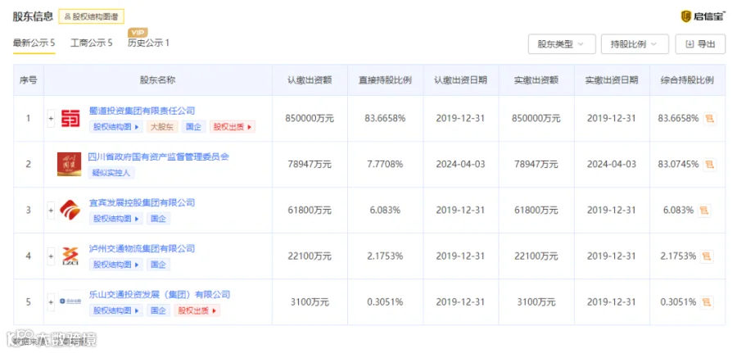Expand row for 泸州交通物流集团有限公司
The height and width of the screenshot is (353, 737).
click(x=51, y=256)
